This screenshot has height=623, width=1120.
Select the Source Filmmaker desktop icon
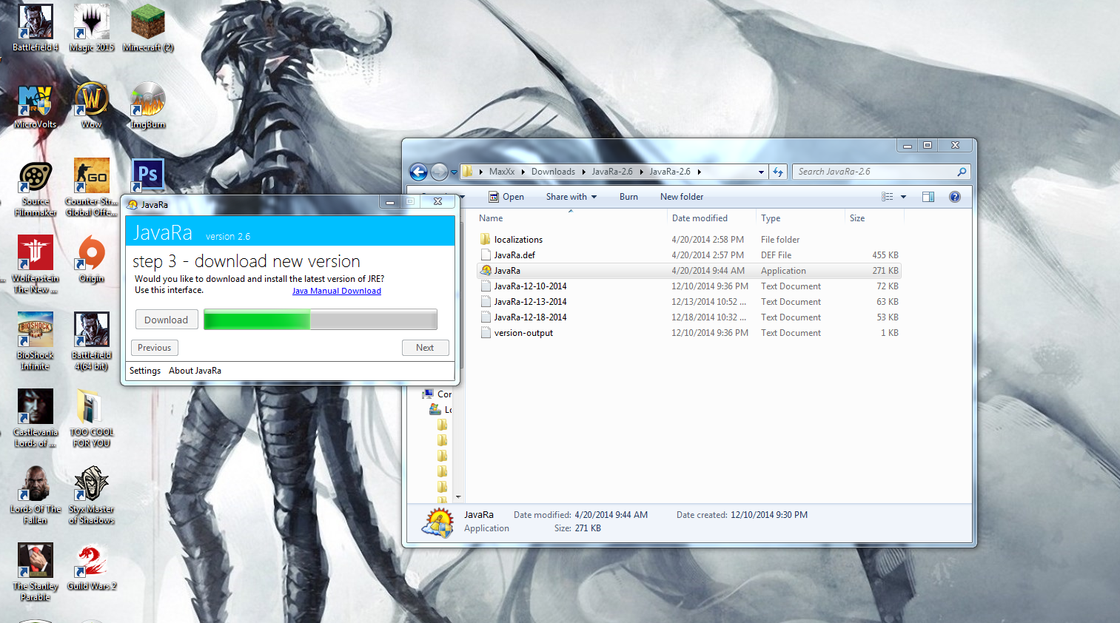click(x=36, y=188)
